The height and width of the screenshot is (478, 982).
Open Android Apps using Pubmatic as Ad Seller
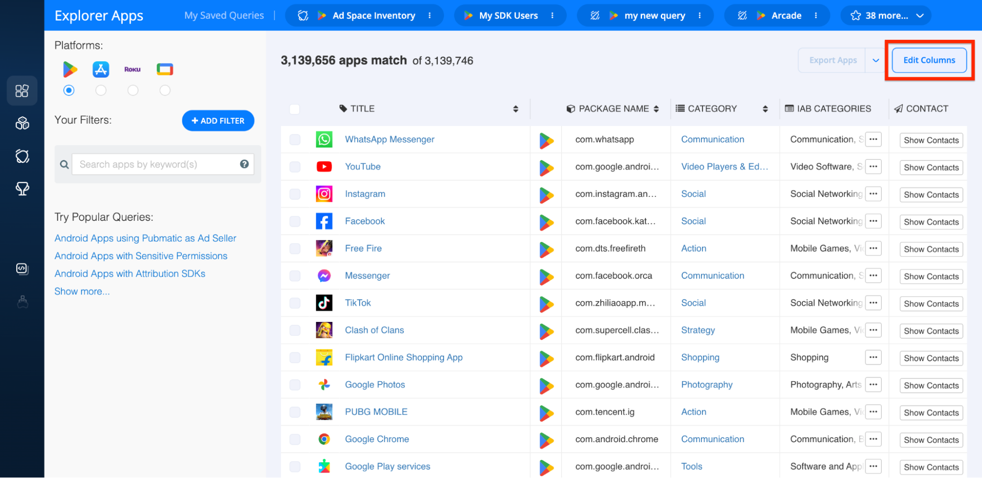point(145,238)
